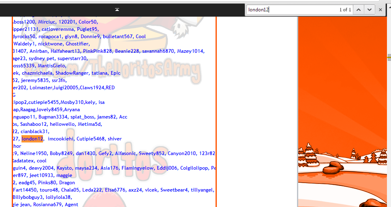Image resolution: width=391 pixels, height=207 pixels.
Task: Select the Rosianna679 entry
Action: (48, 205)
